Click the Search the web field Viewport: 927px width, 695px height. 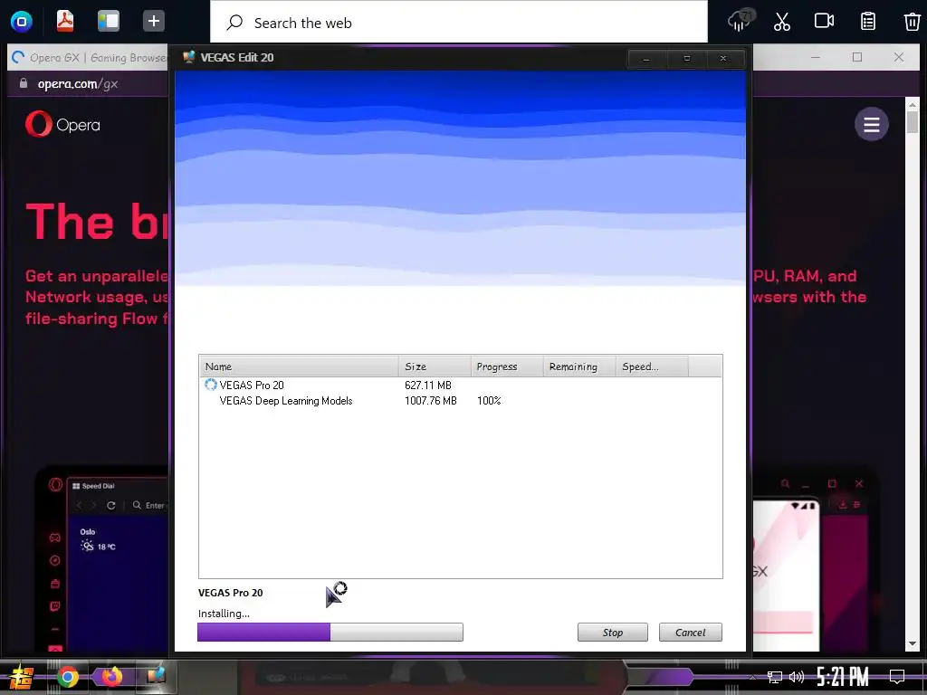(x=459, y=23)
